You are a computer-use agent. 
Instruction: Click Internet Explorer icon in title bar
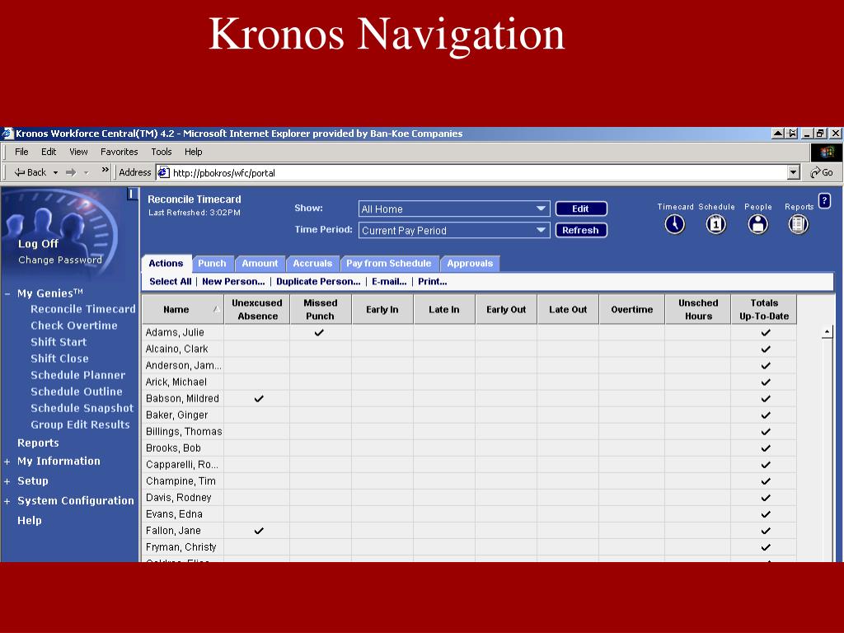point(7,133)
